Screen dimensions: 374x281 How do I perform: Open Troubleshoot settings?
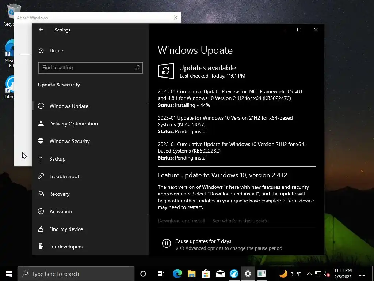64,176
